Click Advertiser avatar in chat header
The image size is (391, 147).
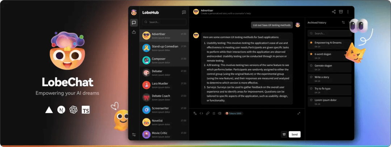[x=196, y=12]
